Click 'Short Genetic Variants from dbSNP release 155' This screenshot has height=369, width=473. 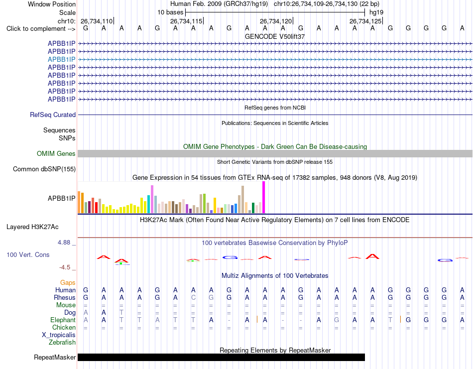(x=275, y=162)
